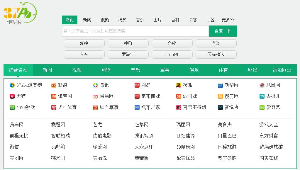
Task: Open the 娱乐 category tab
Action: point(194,70)
